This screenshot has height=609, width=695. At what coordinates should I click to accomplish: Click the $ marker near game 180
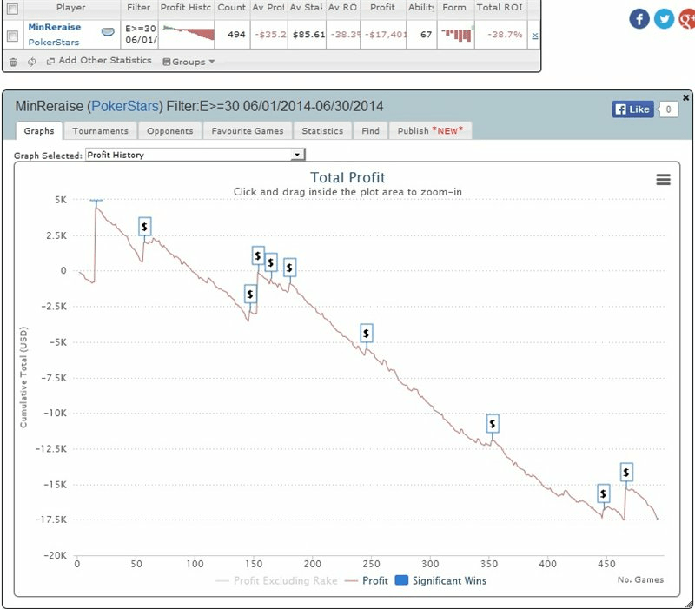point(289,268)
